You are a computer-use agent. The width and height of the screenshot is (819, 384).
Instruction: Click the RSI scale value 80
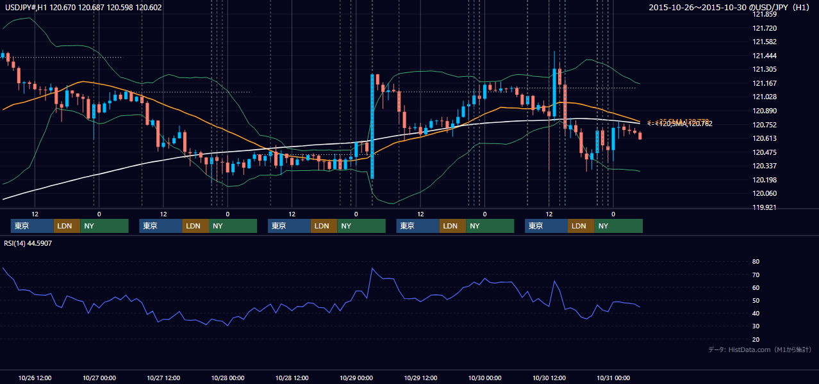[x=756, y=262]
